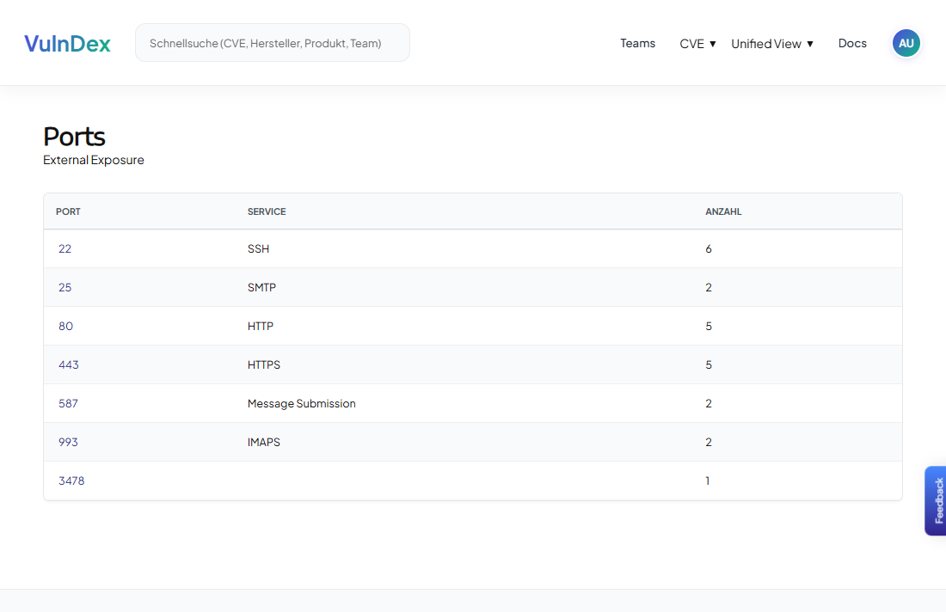View port 993 details

[x=68, y=442]
